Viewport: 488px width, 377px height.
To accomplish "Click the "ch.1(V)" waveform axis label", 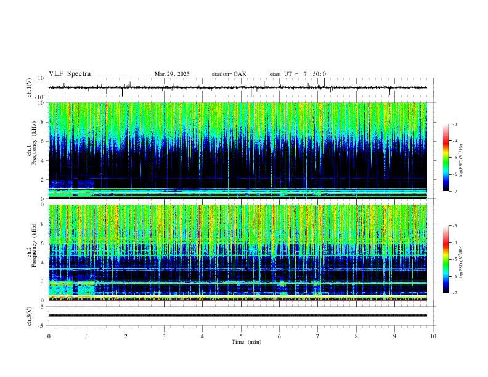I will tap(30, 87).
